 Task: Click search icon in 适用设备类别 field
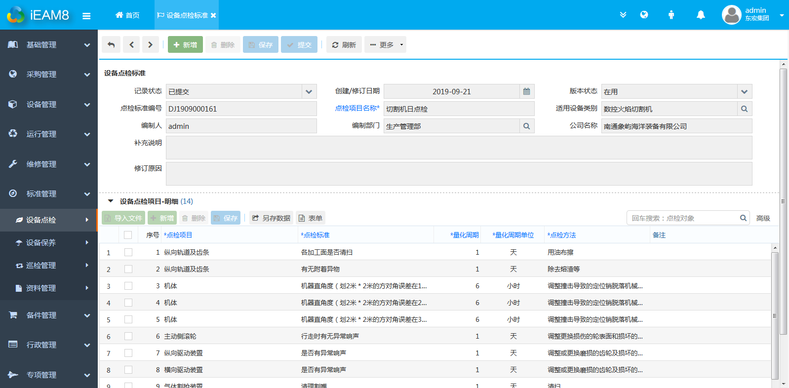pyautogui.click(x=744, y=109)
